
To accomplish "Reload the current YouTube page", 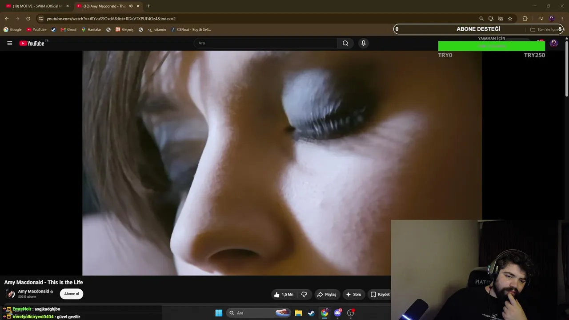I will [x=28, y=19].
